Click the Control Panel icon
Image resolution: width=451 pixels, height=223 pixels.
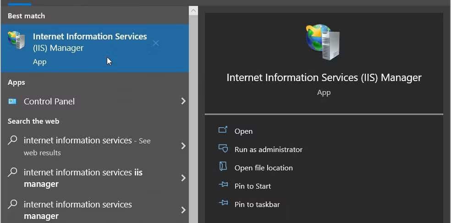click(12, 101)
